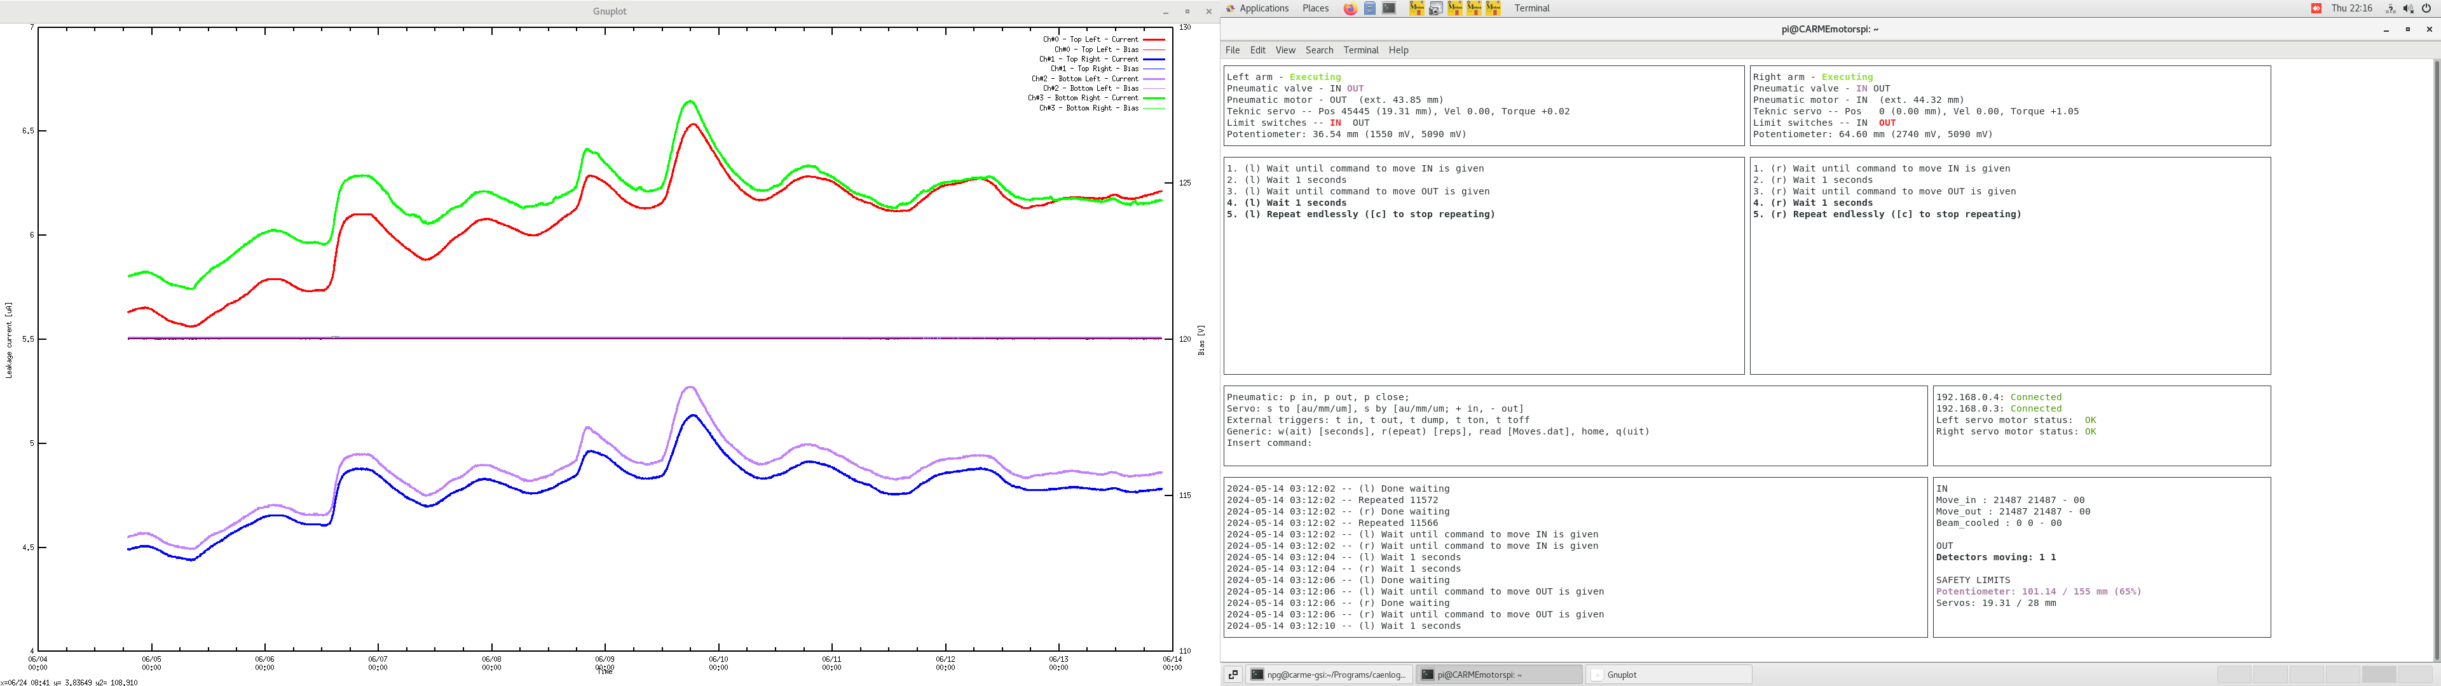Click the network status tray icon
The width and height of the screenshot is (2441, 686).
coord(2391,8)
